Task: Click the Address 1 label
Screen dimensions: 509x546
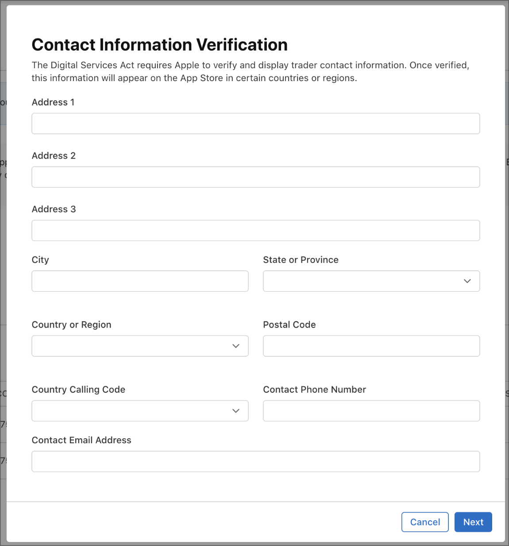Action: coord(53,102)
